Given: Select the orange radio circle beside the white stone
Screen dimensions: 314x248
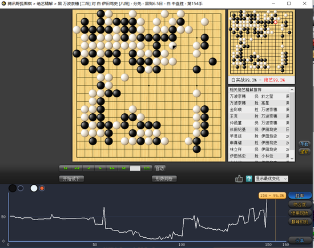Looking at the screenshot, I should point(42,188).
